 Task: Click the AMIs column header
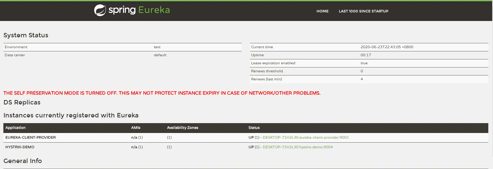[x=136, y=128]
